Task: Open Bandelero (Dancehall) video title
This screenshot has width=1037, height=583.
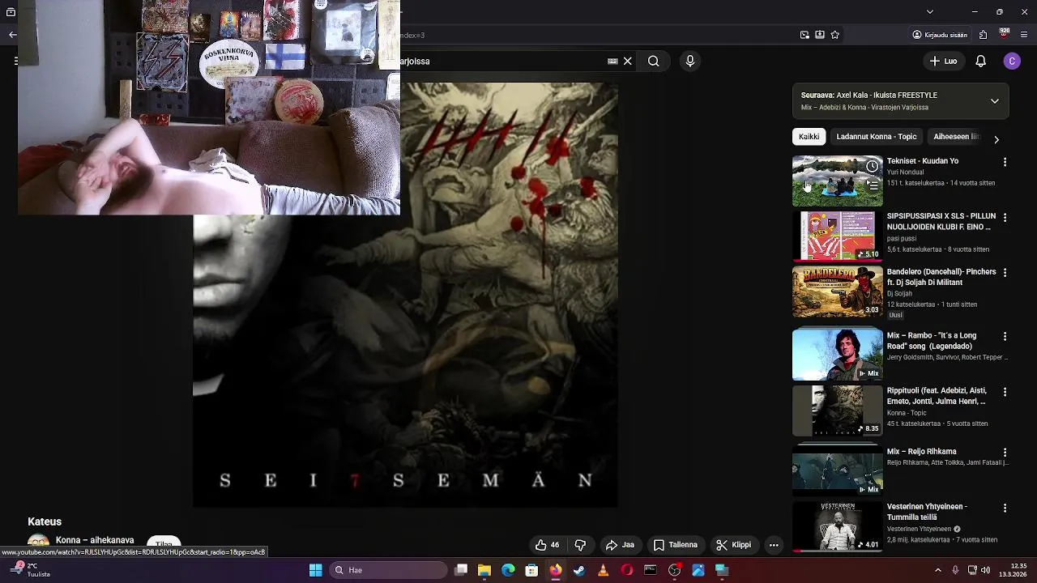Action: pos(941,277)
